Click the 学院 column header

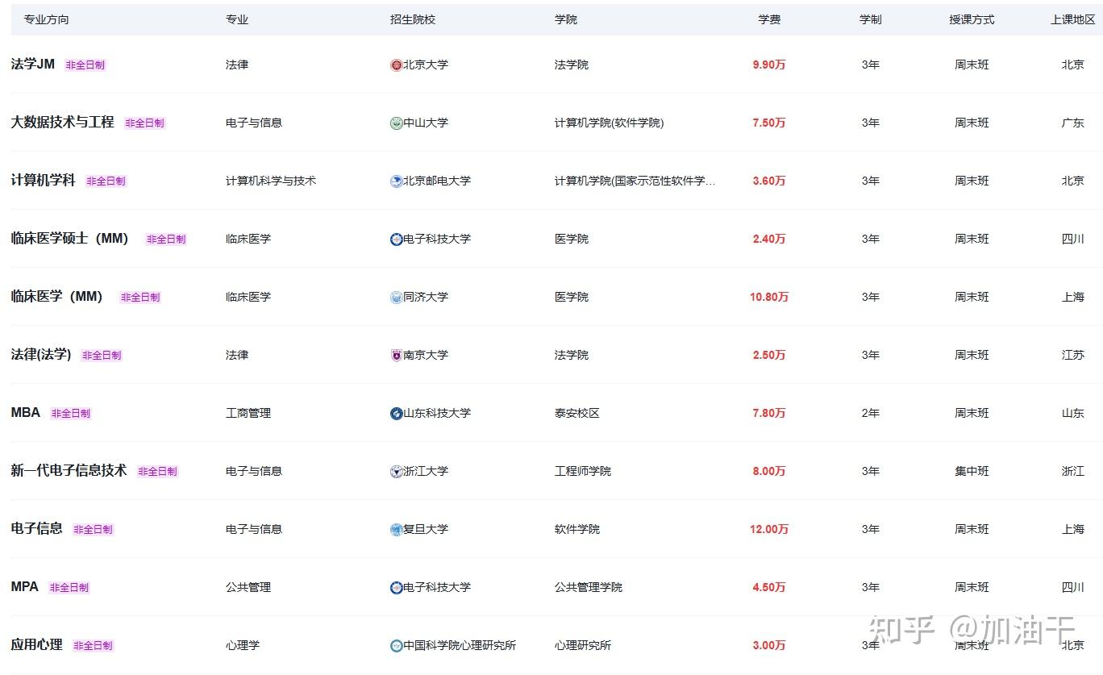[x=566, y=19]
